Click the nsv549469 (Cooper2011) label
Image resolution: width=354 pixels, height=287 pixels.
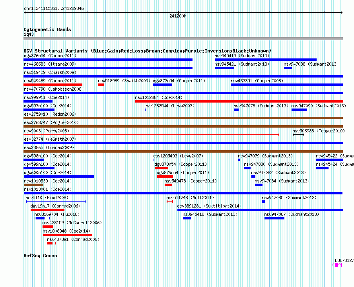point(50,81)
